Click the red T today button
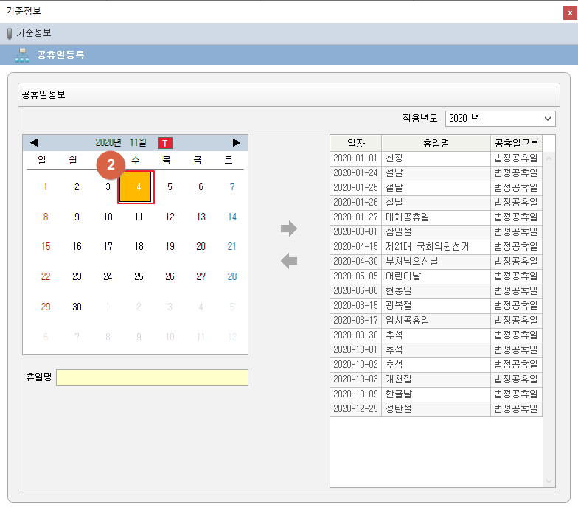 [x=165, y=142]
